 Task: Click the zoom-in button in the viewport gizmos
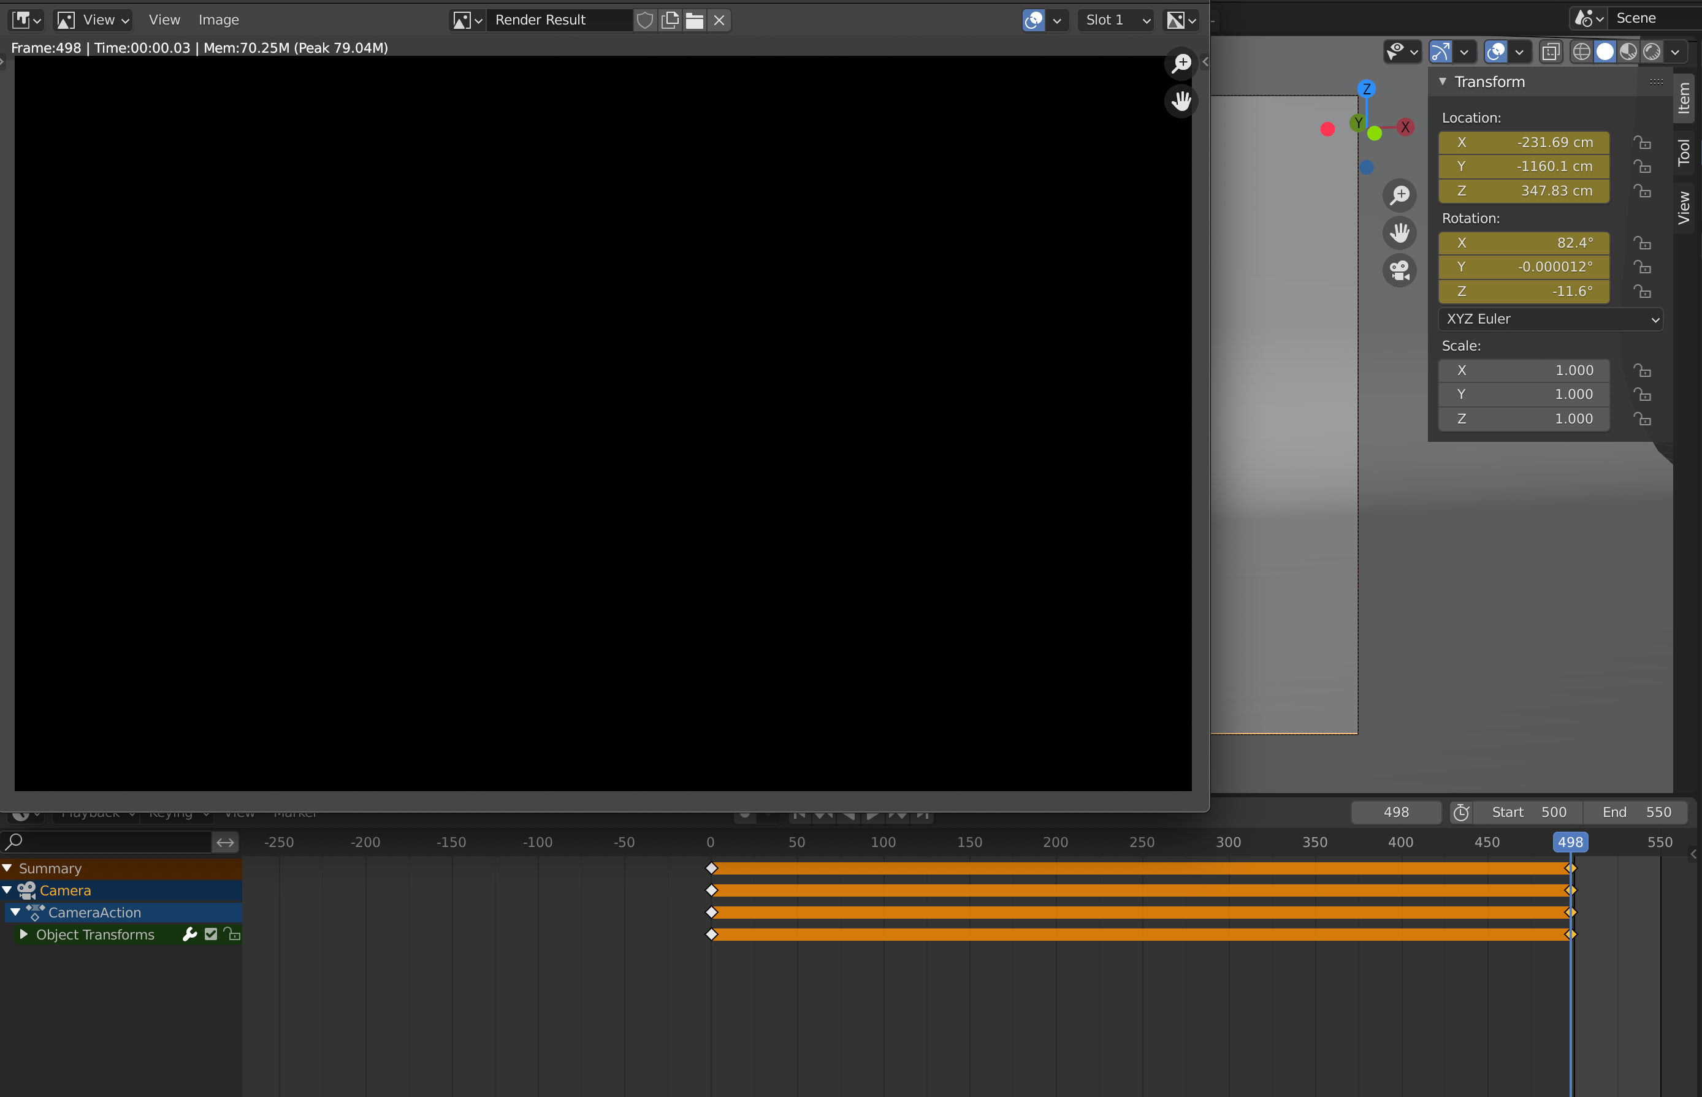point(1399,195)
